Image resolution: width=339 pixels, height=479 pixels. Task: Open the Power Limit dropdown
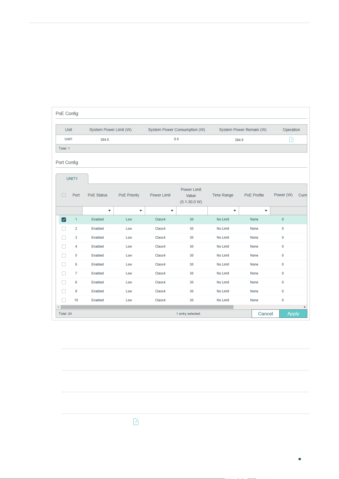coord(161,211)
